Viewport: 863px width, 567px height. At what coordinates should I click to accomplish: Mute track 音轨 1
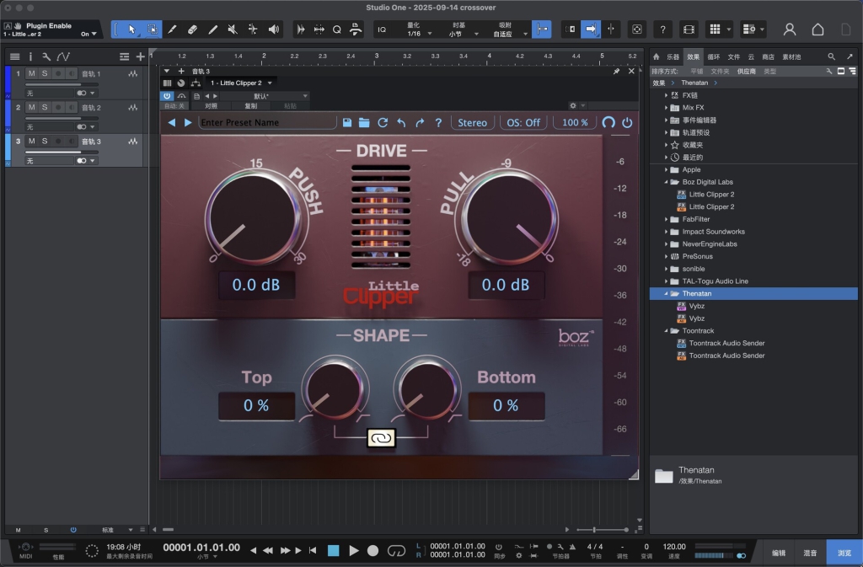coord(30,73)
